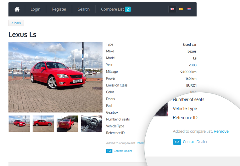
Task: Open the Search menu item
Action: coord(84,9)
